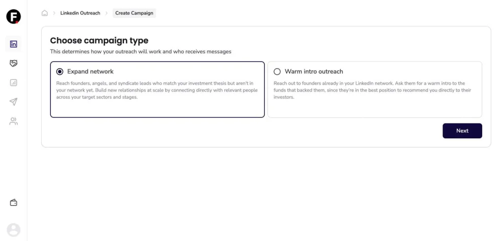Screen dimensions: 498x241
Task: Open the people contacts icon in sidebar
Action: click(13, 121)
